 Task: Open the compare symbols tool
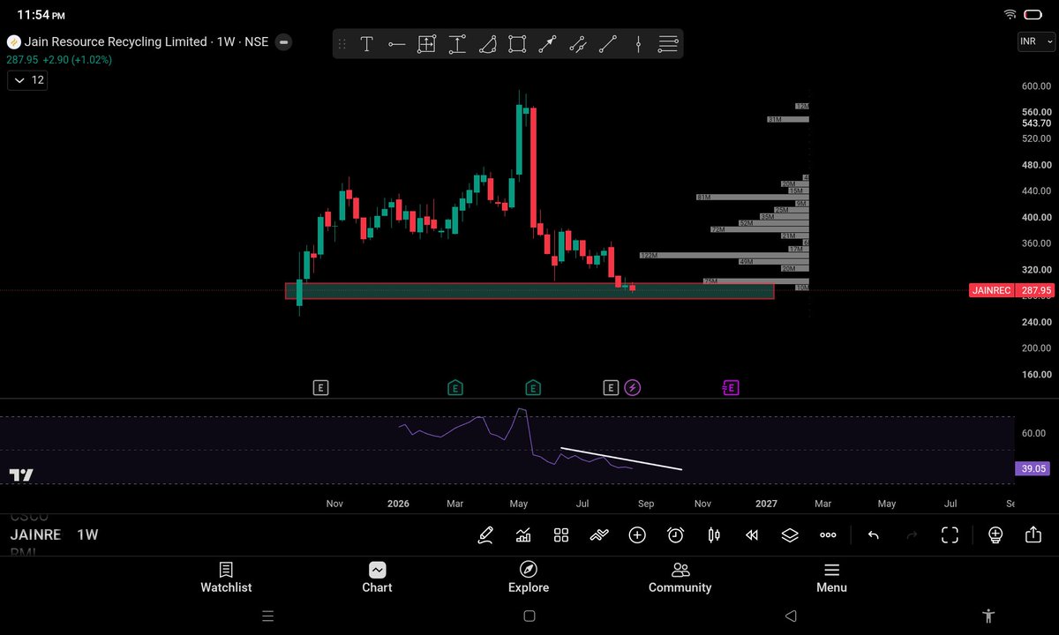pos(599,534)
